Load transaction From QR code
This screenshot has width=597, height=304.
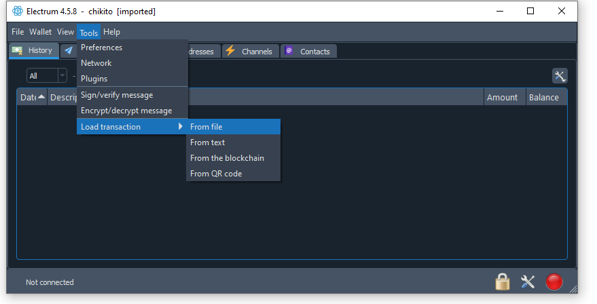click(233, 174)
